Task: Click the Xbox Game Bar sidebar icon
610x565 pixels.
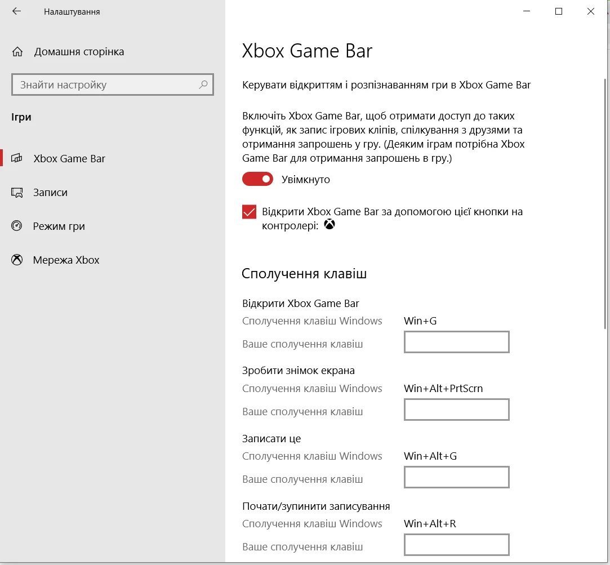Action: tap(17, 158)
